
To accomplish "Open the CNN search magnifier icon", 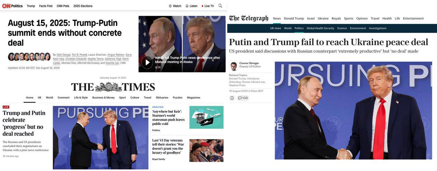I will (x=220, y=6).
